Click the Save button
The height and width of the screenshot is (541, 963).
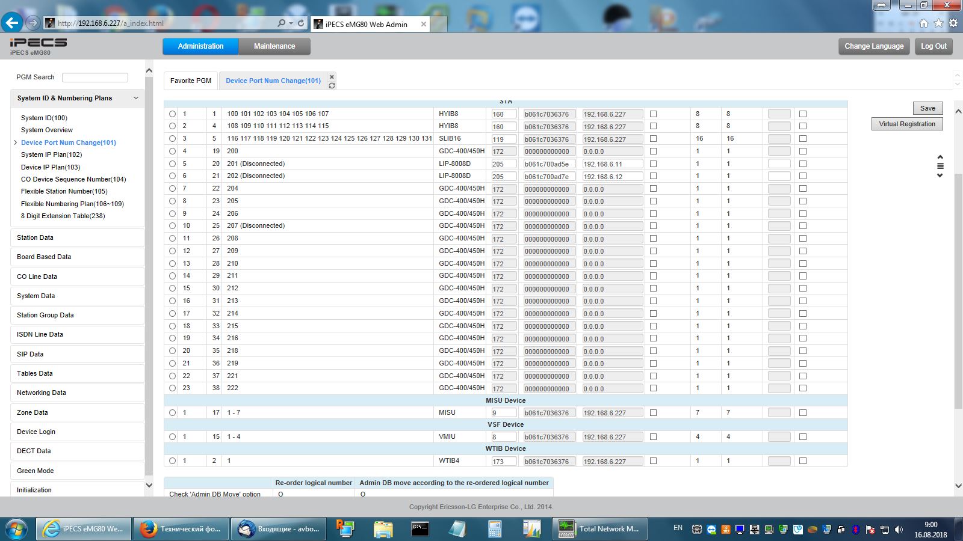(927, 108)
